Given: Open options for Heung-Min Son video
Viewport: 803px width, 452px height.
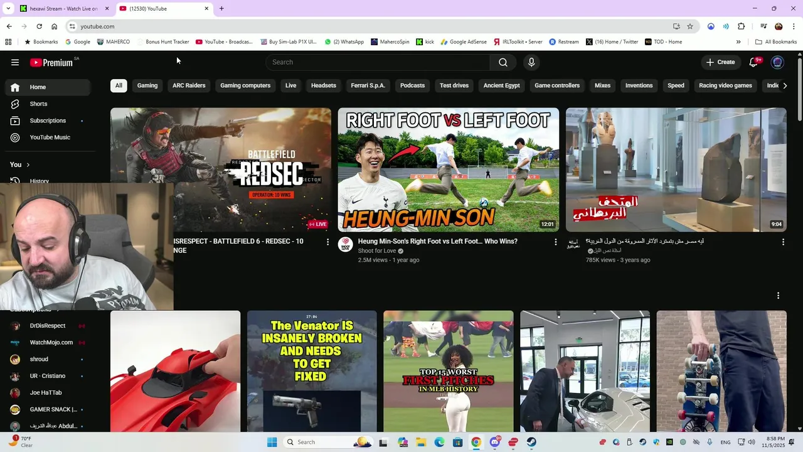Looking at the screenshot, I should tap(555, 242).
